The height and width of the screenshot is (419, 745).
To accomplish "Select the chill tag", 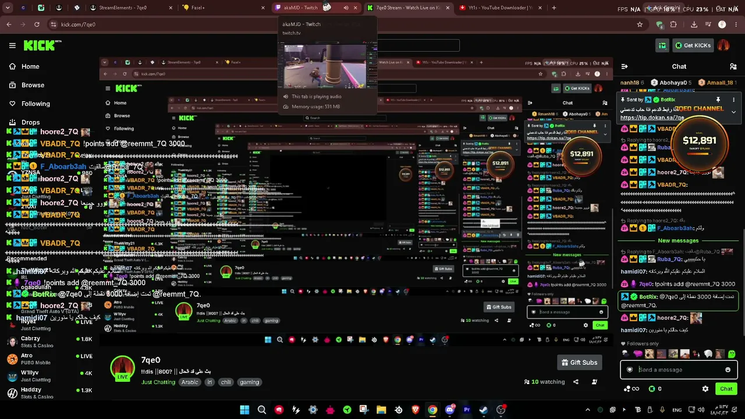I will pyautogui.click(x=226, y=382).
